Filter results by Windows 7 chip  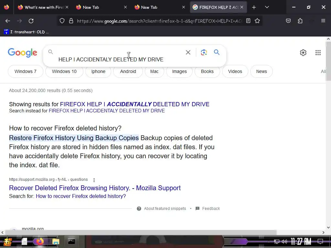(25, 71)
